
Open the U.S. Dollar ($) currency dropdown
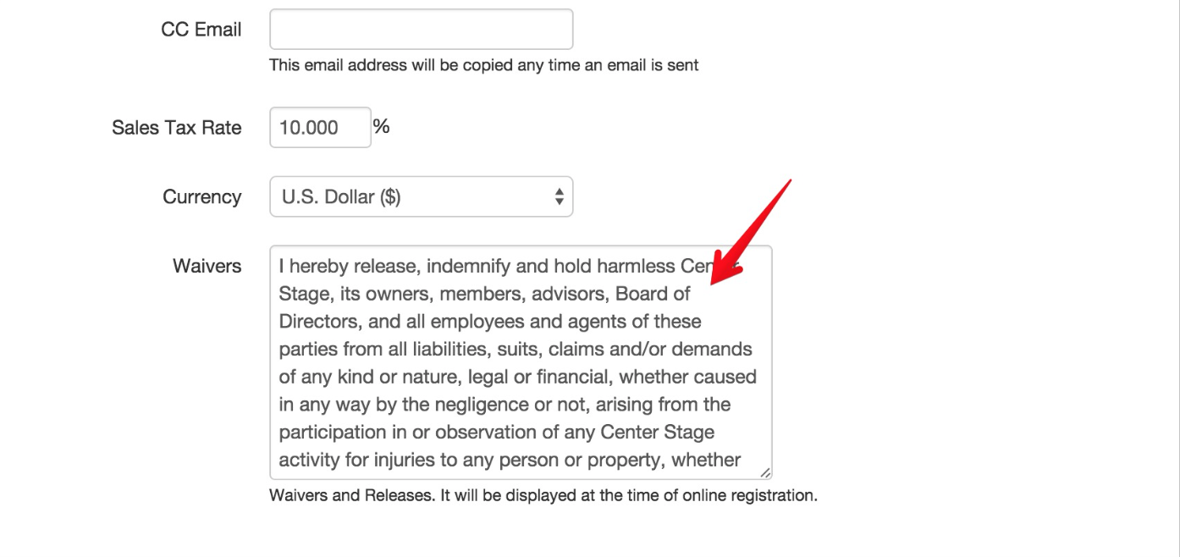click(x=421, y=196)
